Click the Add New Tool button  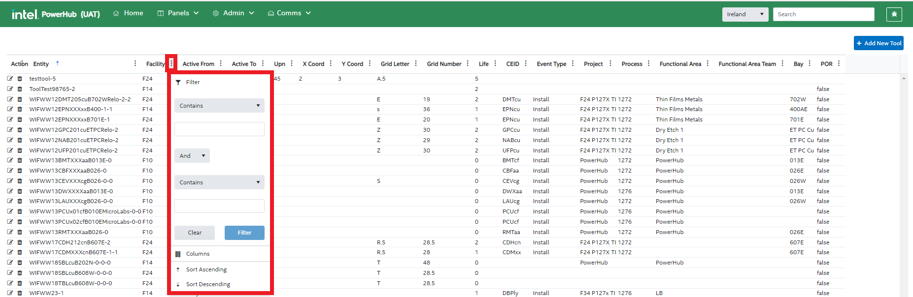tap(878, 43)
